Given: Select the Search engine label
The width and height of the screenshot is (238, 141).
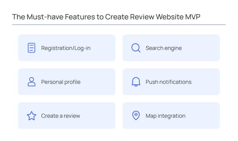Looking at the screenshot, I should pos(164,48).
